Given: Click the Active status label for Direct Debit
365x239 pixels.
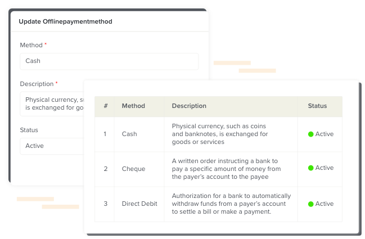Looking at the screenshot, I should coord(325,204).
